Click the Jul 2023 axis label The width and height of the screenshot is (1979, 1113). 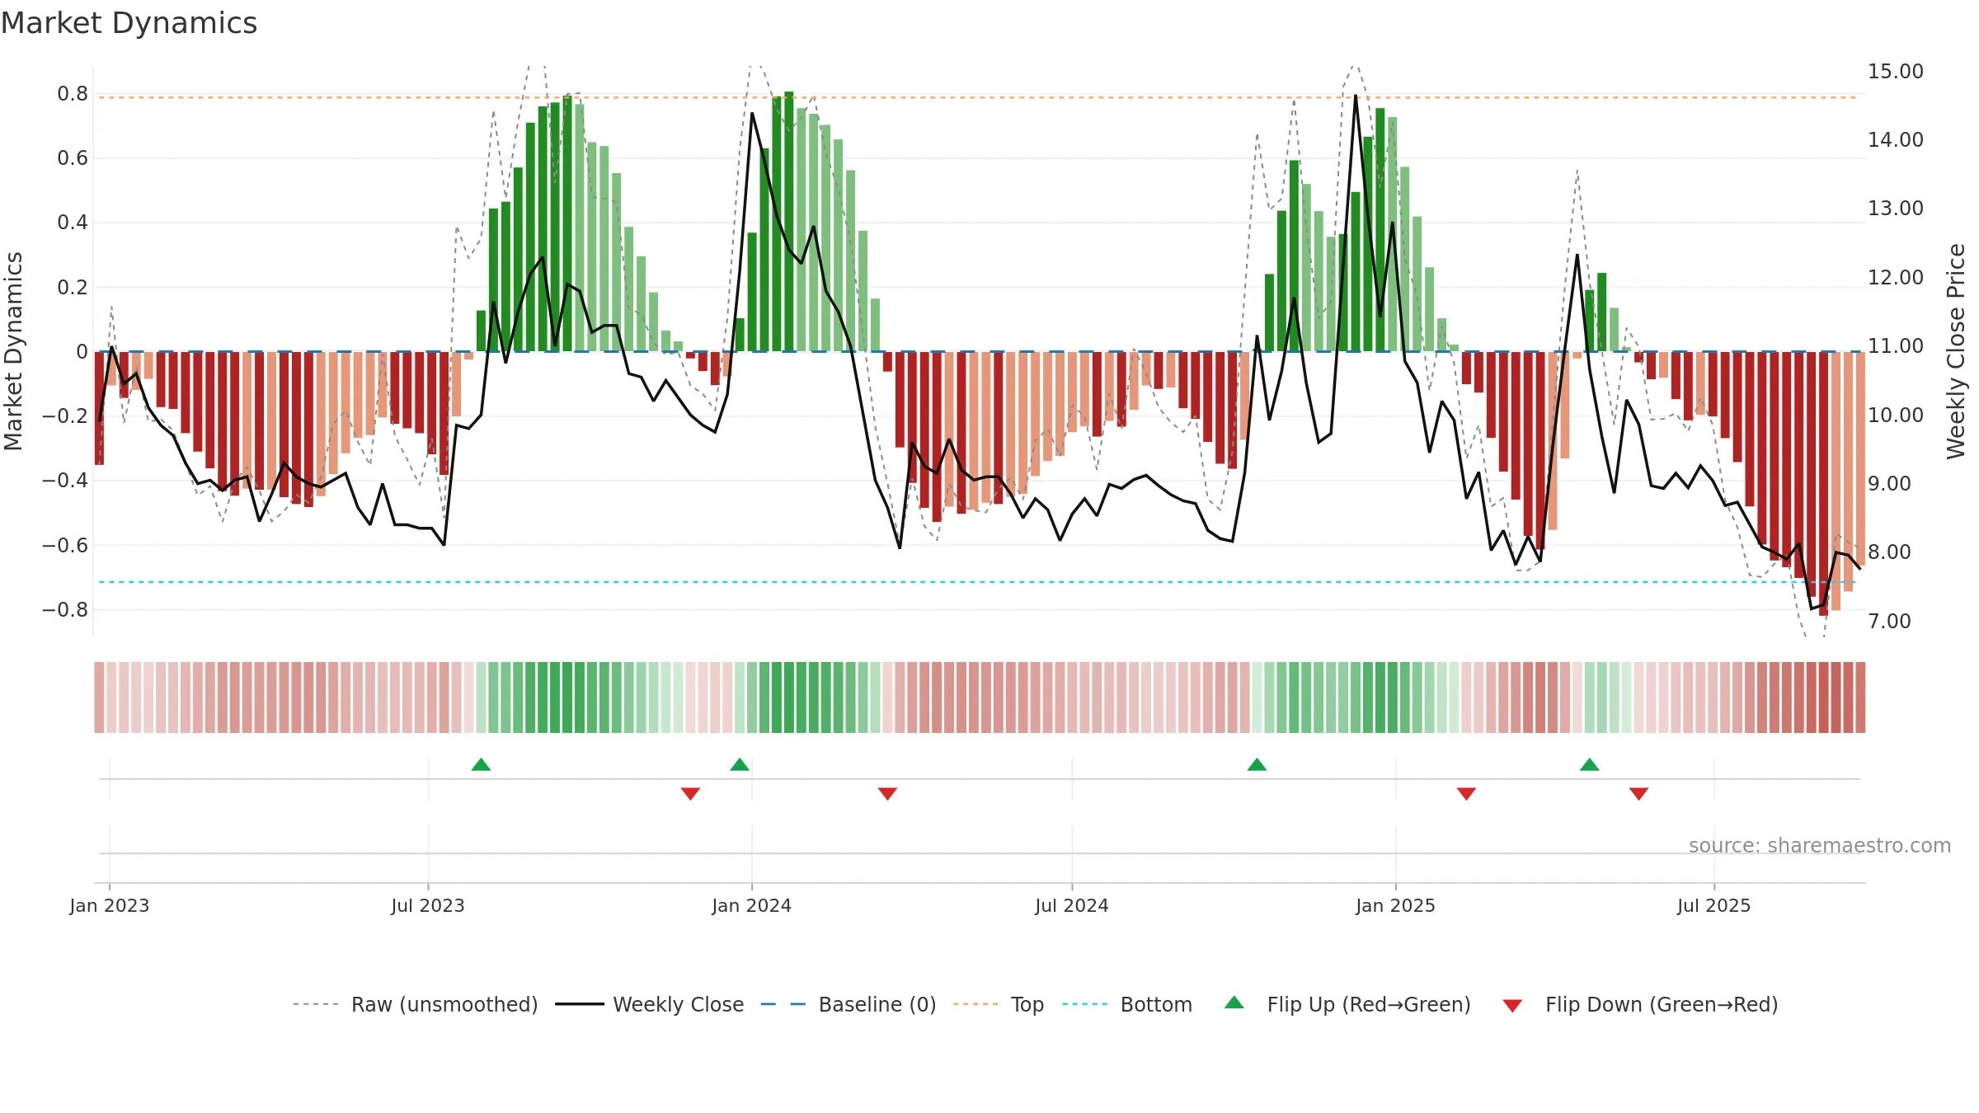tap(428, 905)
